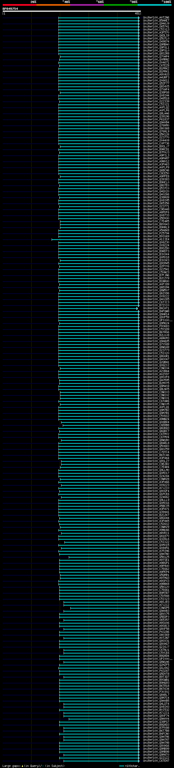Select label UniRef100_Q38PG8
The height and width of the screenshot is (768, 174).
(x=156, y=92)
